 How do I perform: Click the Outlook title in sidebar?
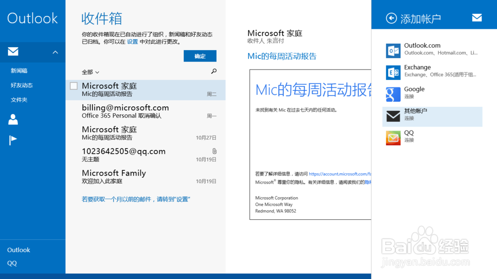coord(32,18)
